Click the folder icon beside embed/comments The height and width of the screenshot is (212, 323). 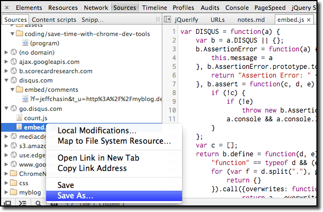[x=20, y=89]
